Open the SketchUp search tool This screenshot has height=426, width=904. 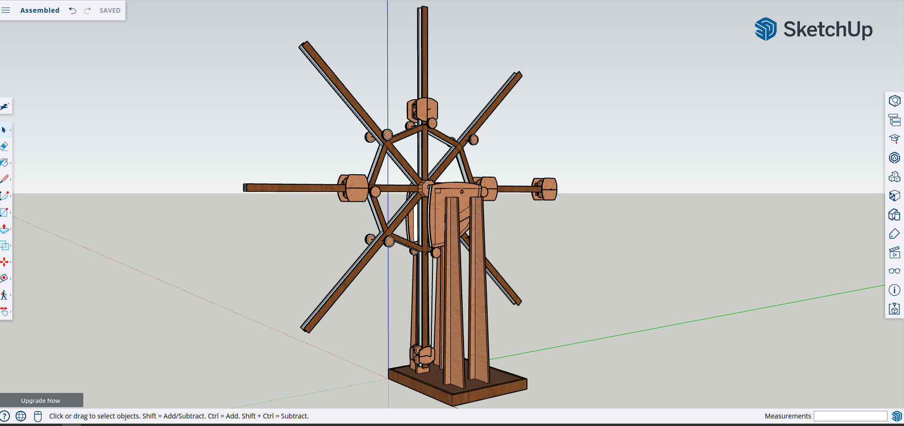point(5,106)
